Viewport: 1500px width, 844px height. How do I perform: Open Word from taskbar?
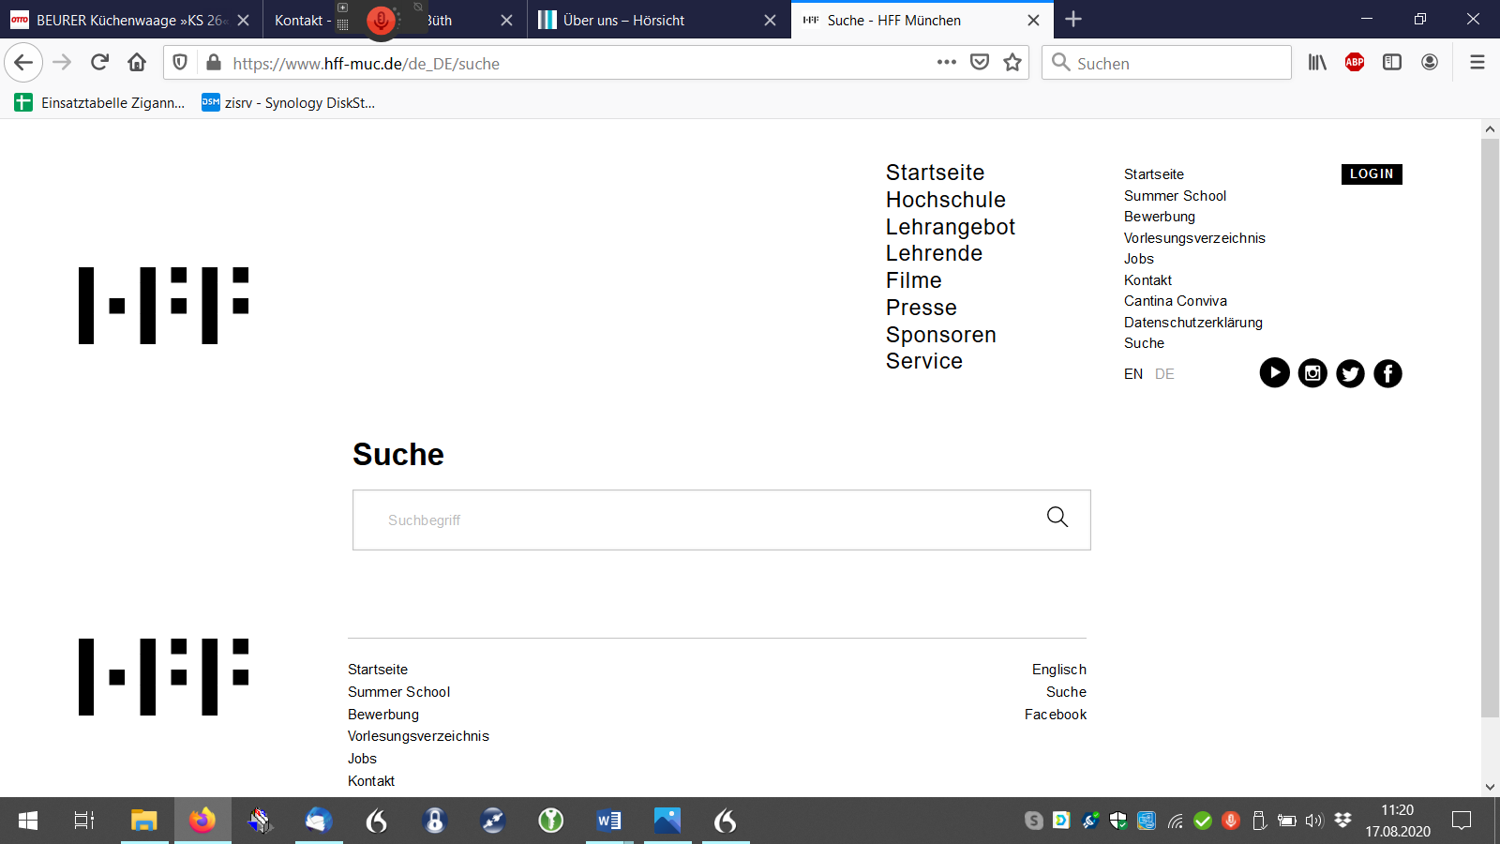click(x=608, y=821)
